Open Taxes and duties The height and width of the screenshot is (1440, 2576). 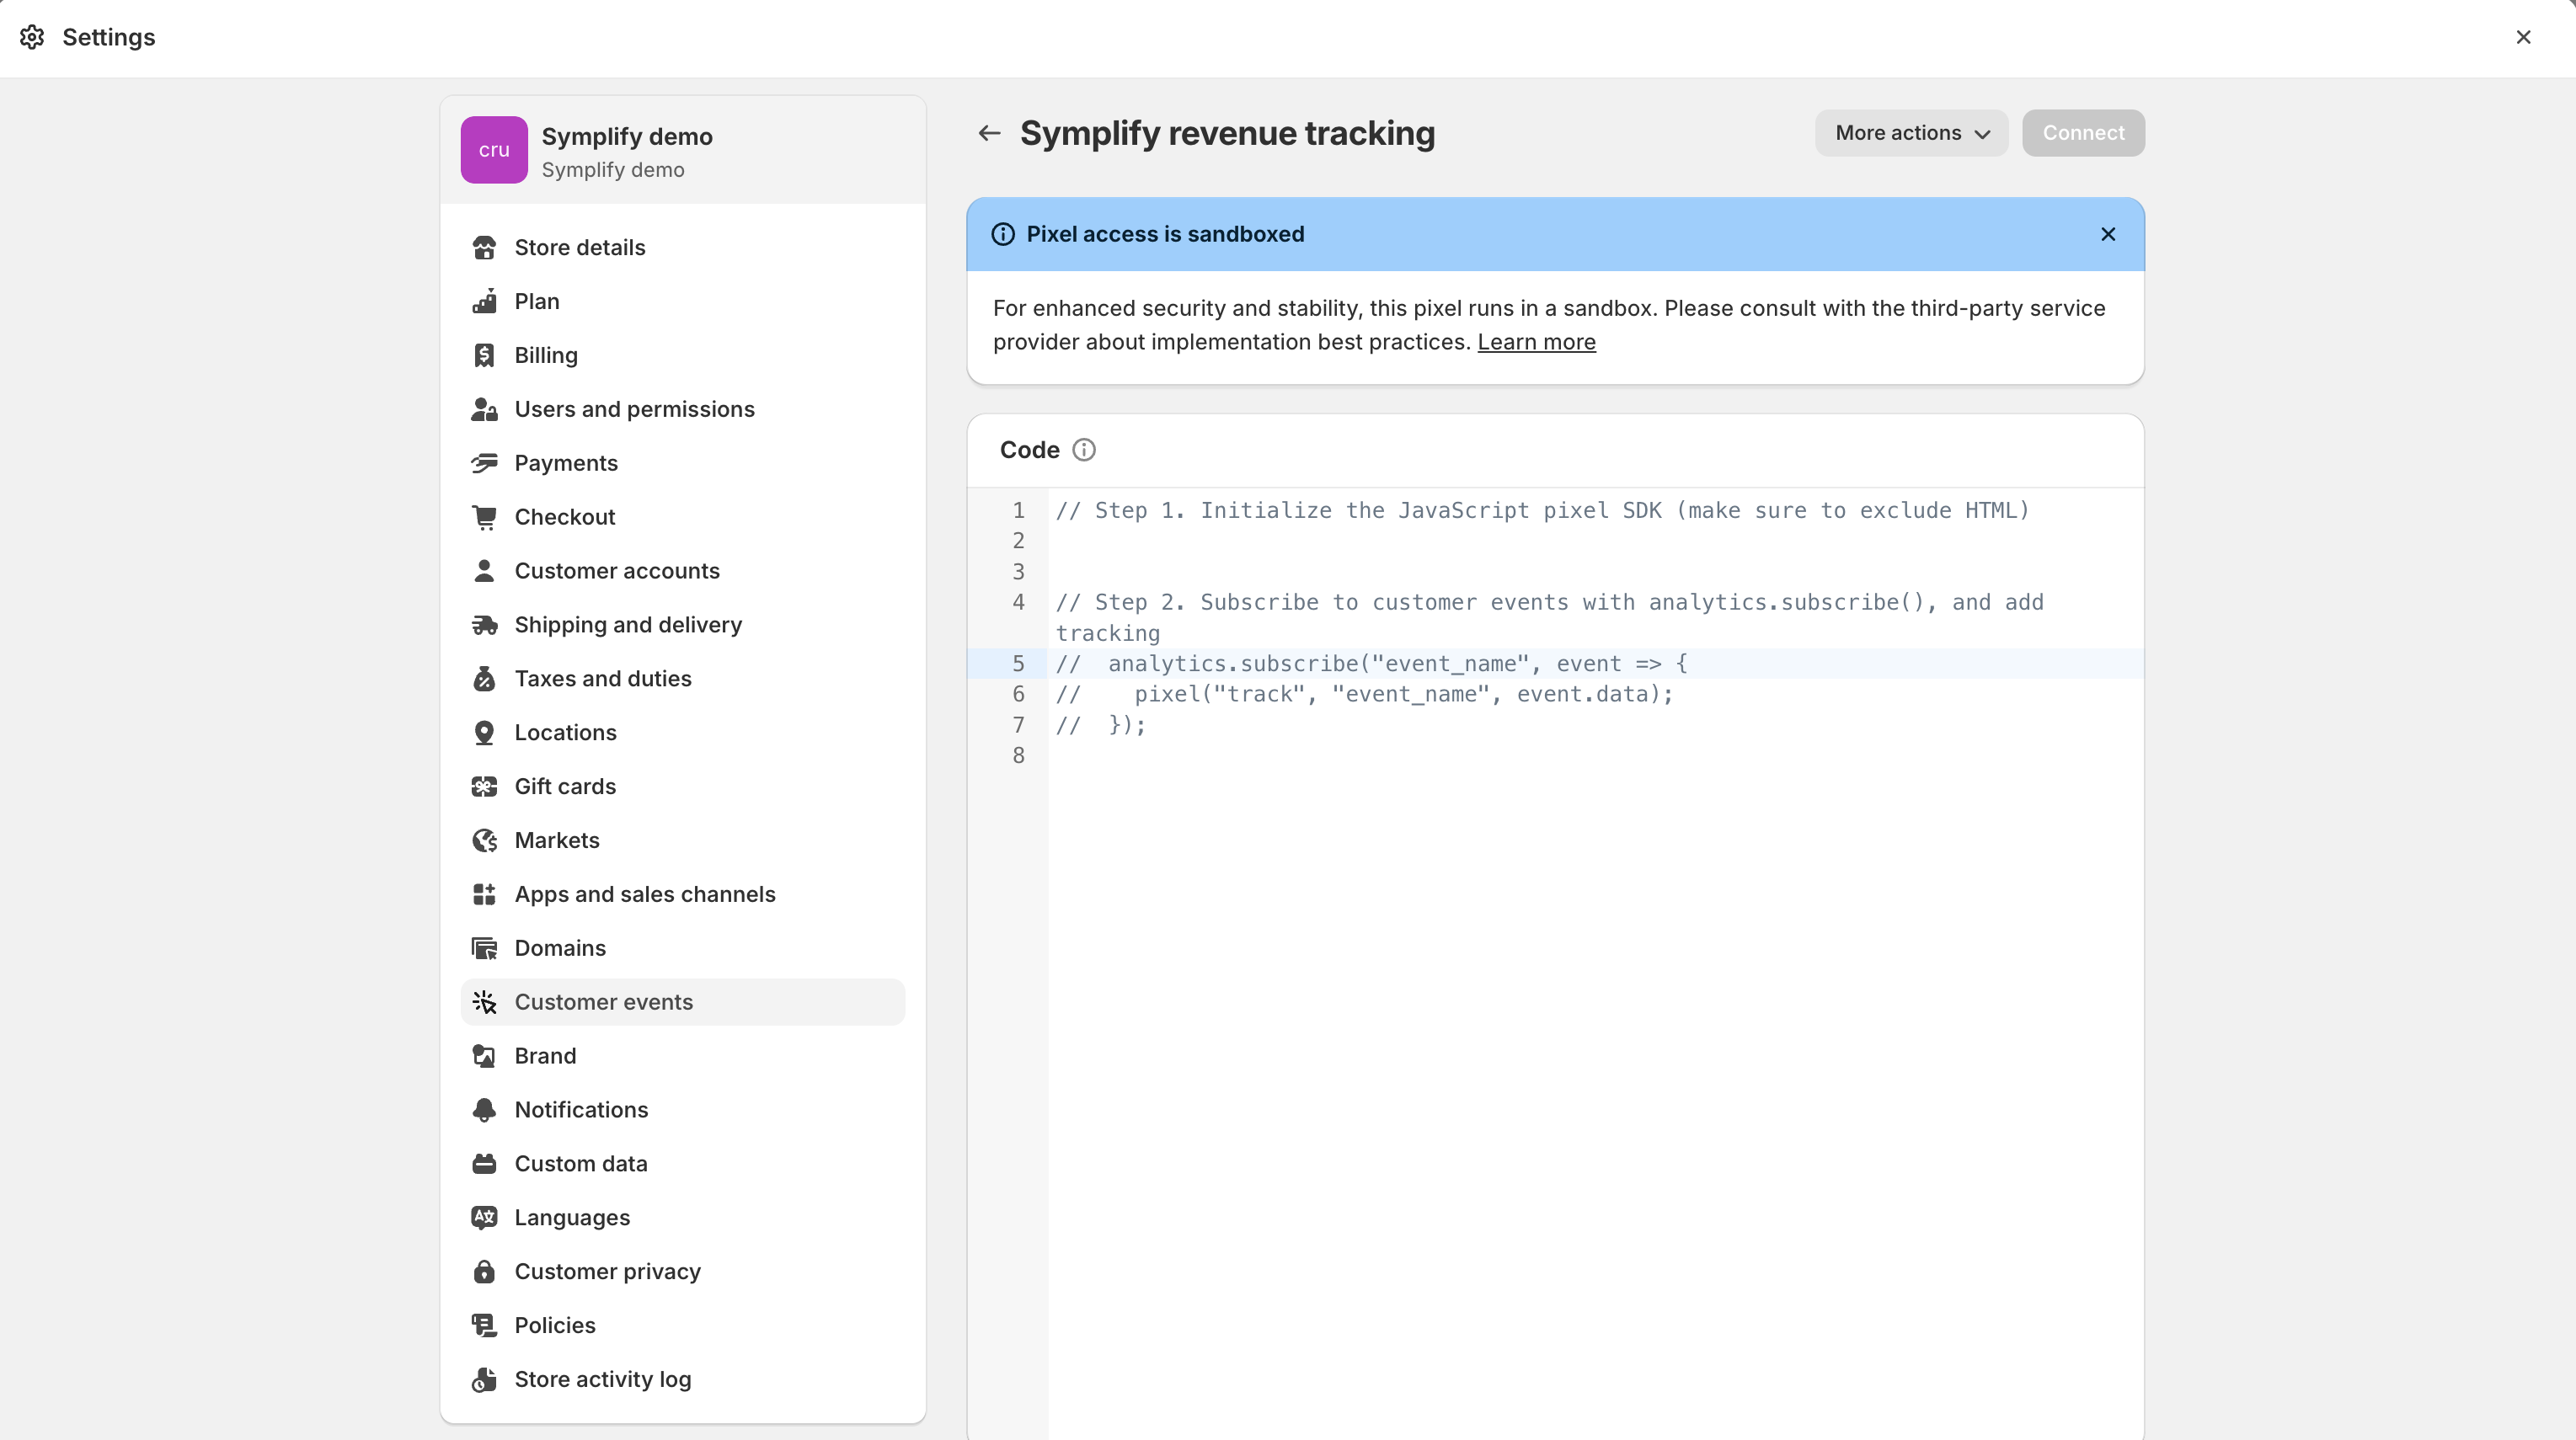click(x=683, y=679)
